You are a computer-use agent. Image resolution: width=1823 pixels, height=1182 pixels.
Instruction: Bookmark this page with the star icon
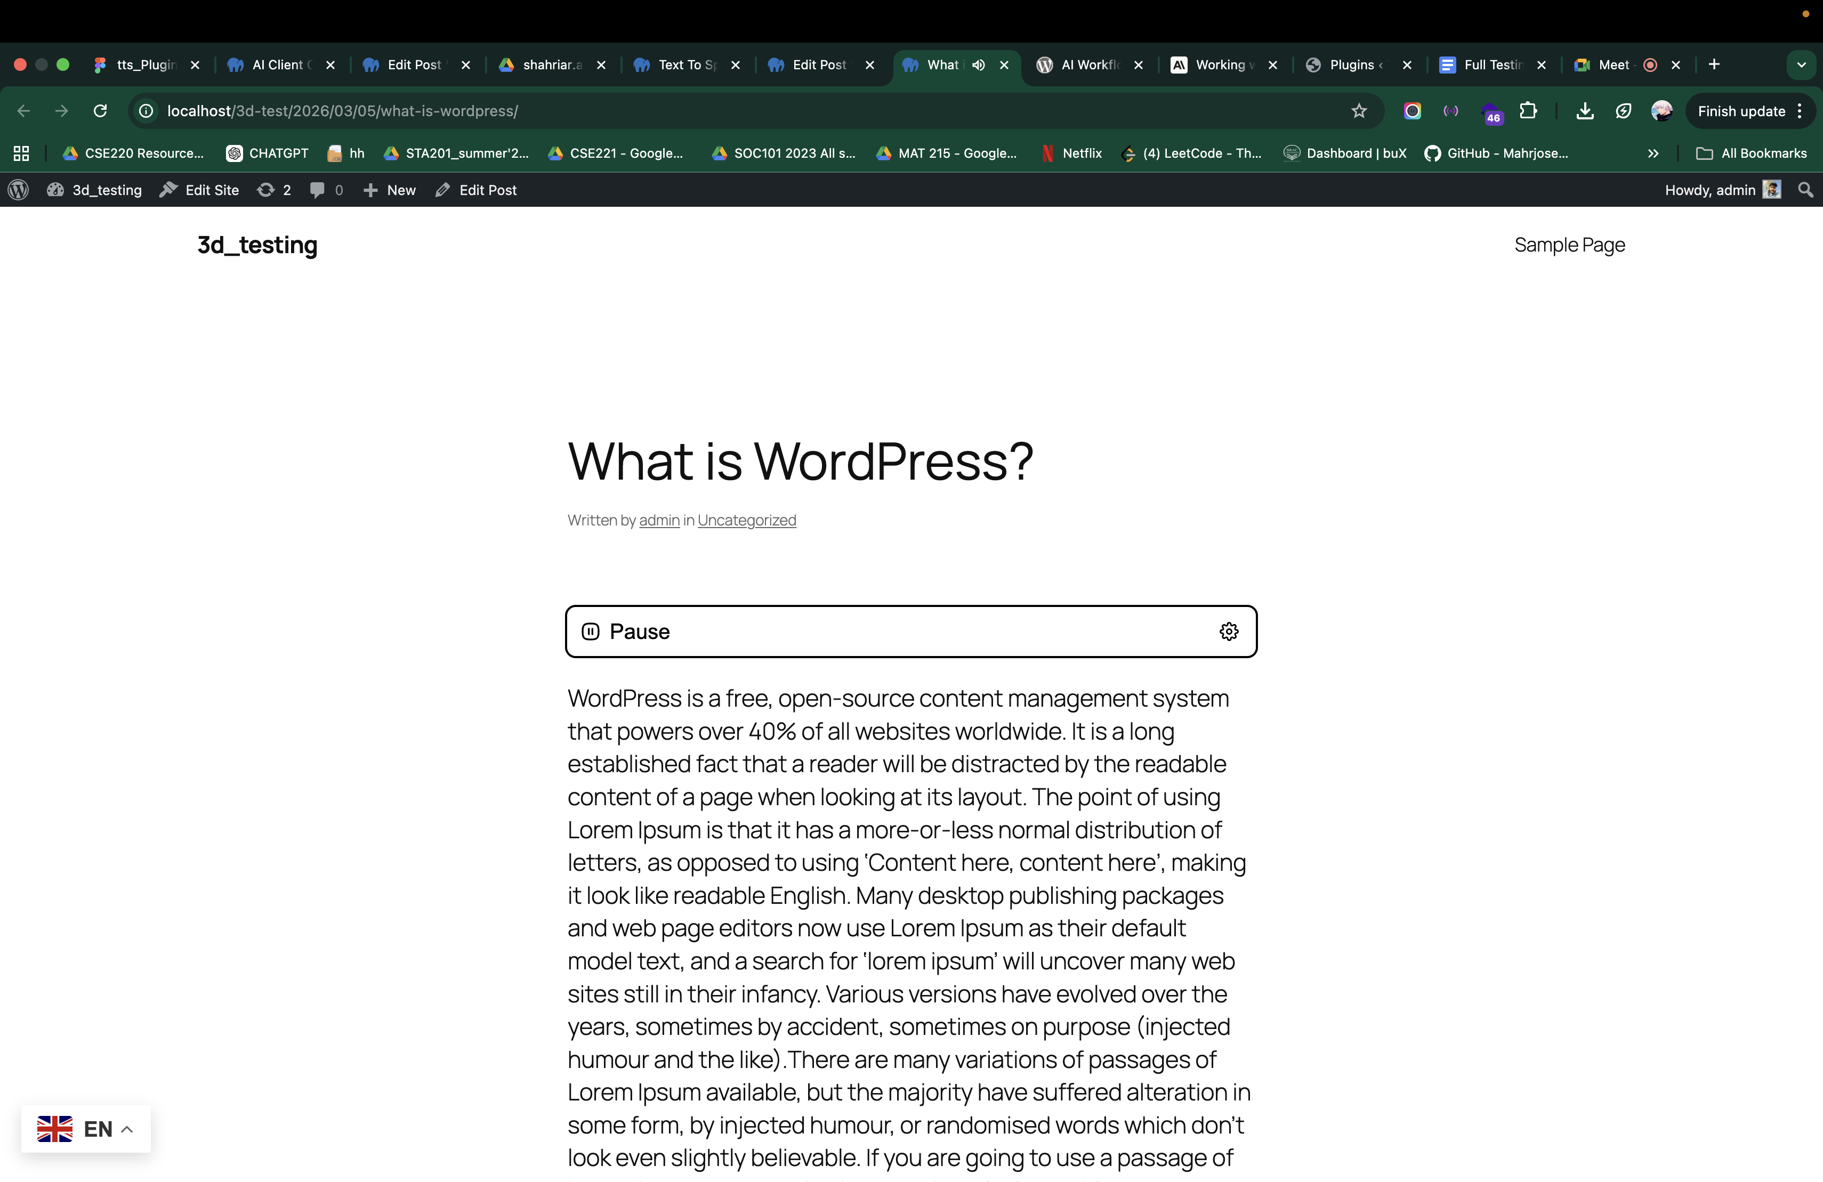1358,111
